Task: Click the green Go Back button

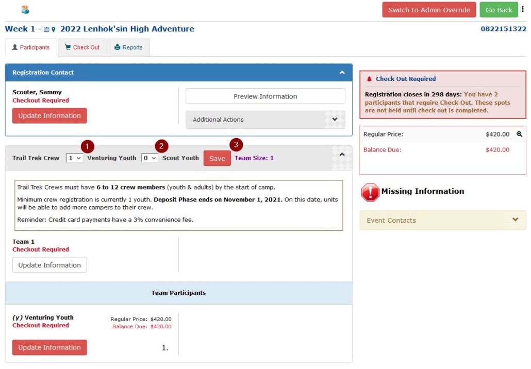Action: [499, 10]
